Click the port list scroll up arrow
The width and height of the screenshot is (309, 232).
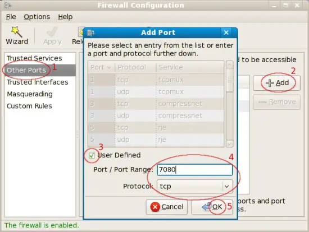[x=230, y=64]
